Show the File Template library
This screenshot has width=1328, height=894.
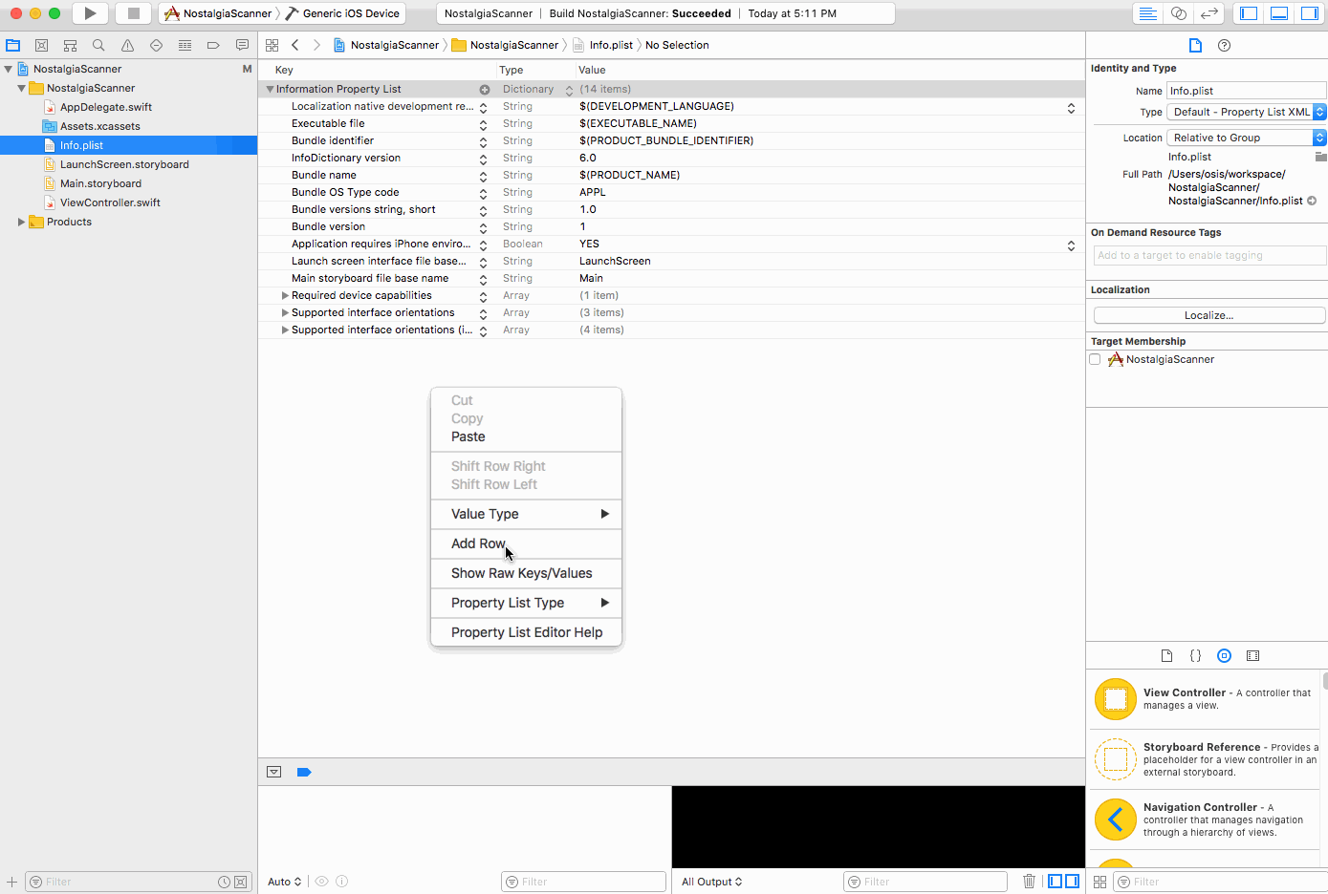tap(1166, 655)
